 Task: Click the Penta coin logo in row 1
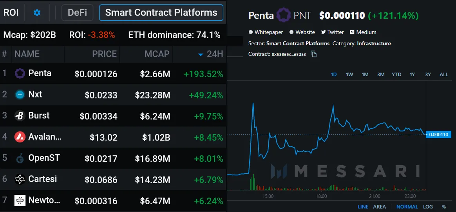[x=20, y=74]
